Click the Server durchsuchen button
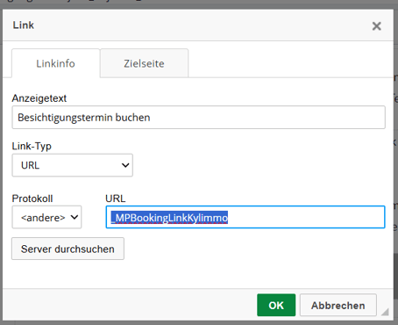 tap(68, 249)
